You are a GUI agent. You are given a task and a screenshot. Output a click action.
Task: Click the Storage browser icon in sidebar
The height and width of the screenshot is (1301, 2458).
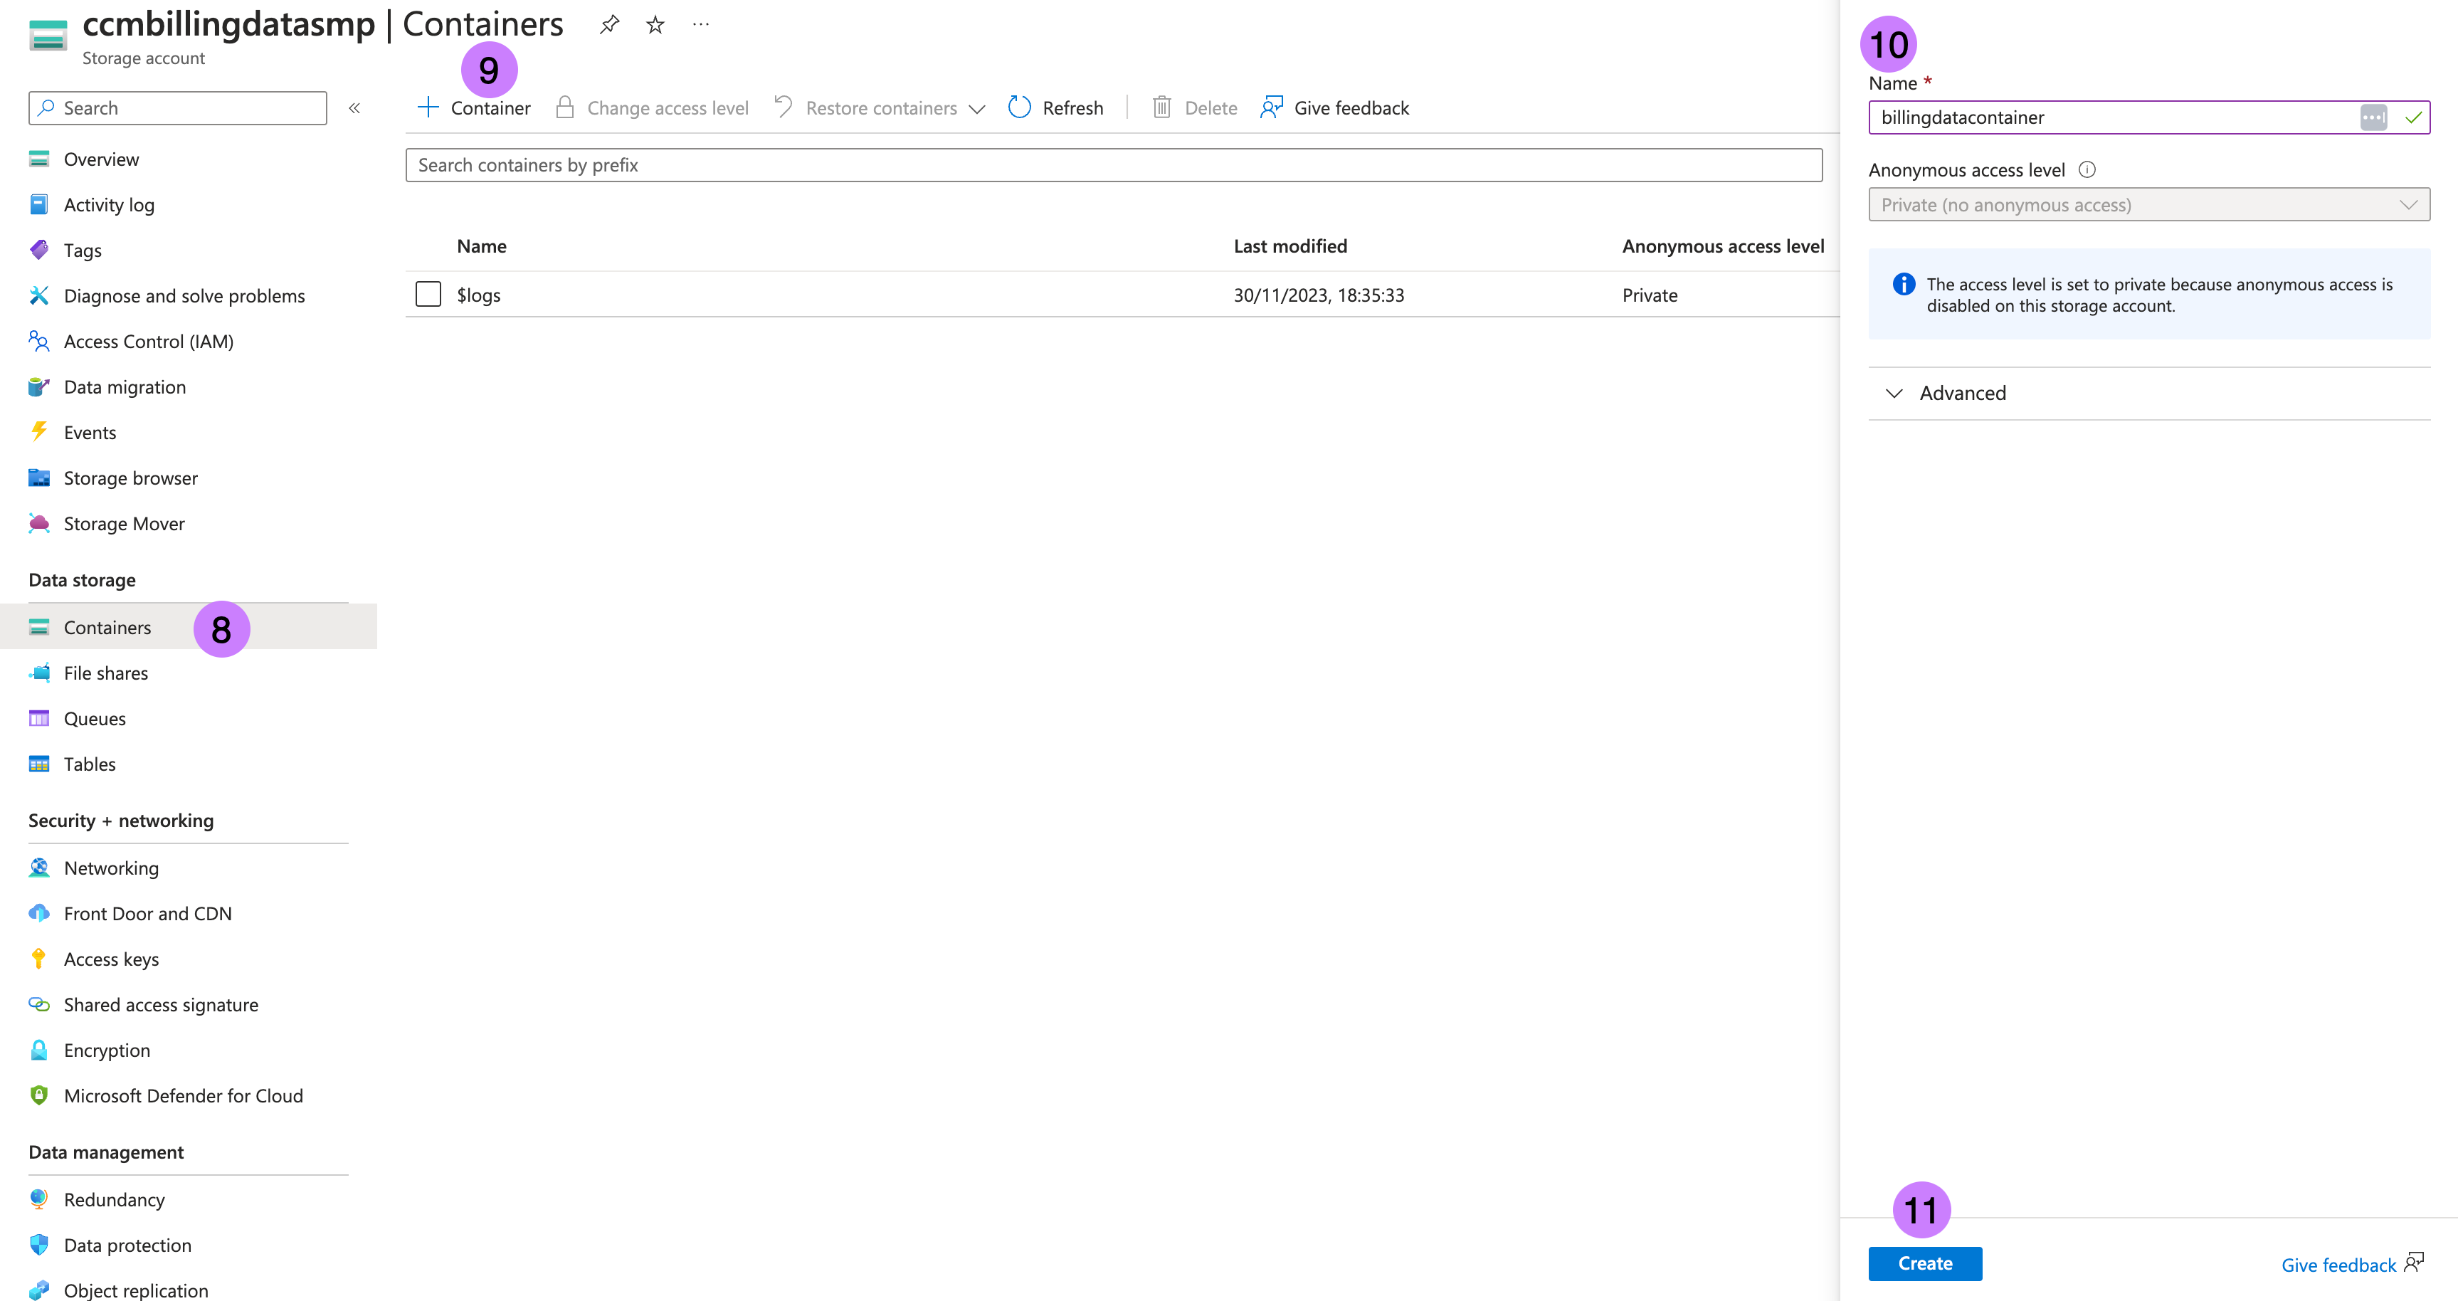tap(39, 478)
